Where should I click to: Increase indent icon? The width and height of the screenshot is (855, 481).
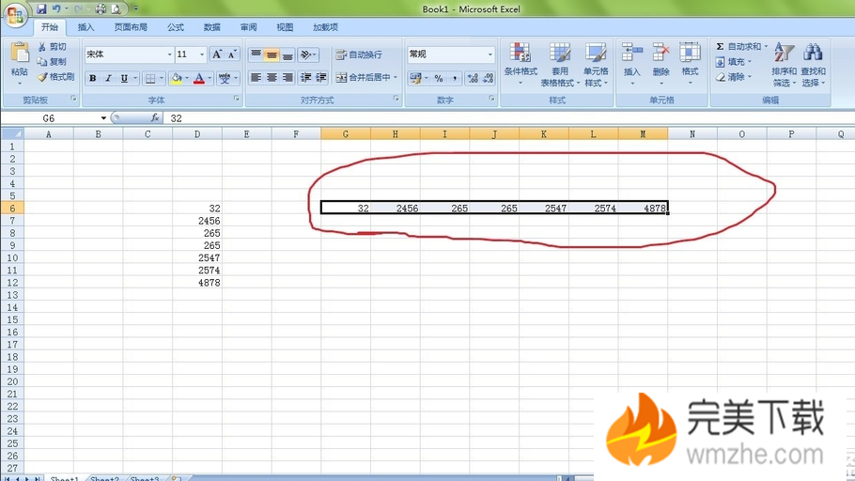(x=321, y=77)
